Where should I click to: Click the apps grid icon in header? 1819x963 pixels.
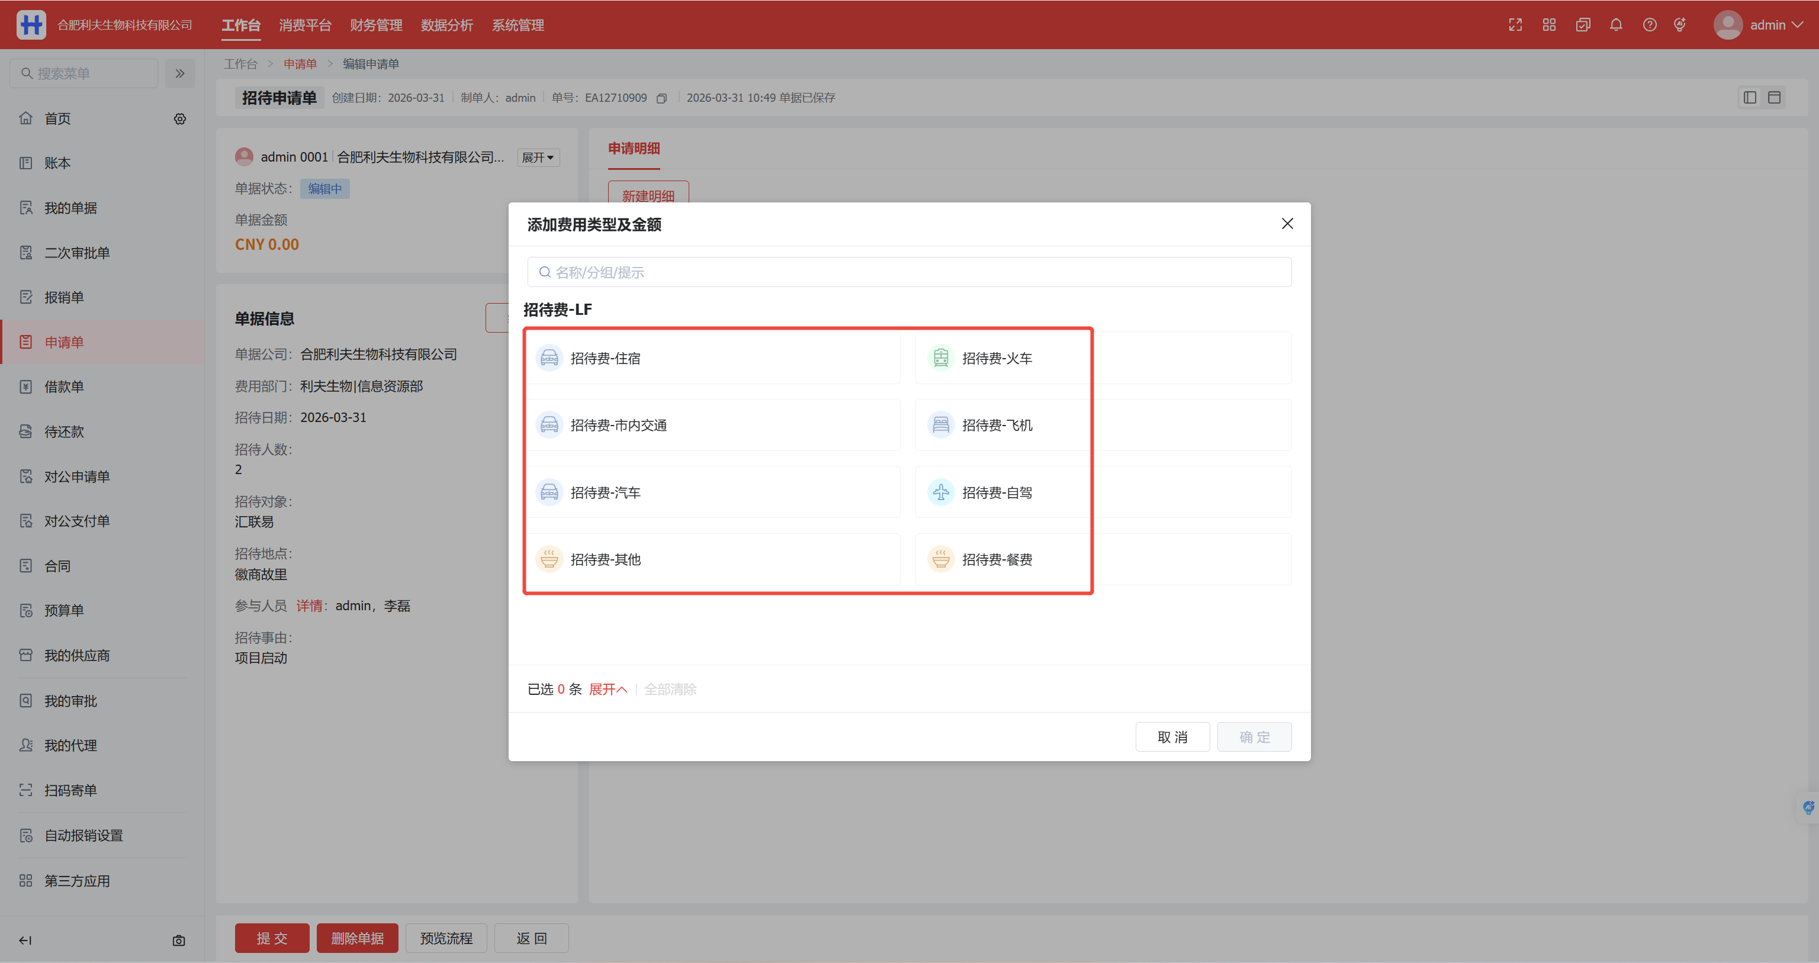pos(1548,25)
